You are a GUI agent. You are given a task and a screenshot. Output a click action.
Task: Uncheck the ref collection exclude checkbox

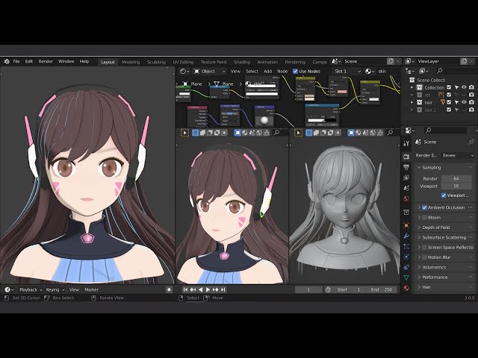(449, 95)
